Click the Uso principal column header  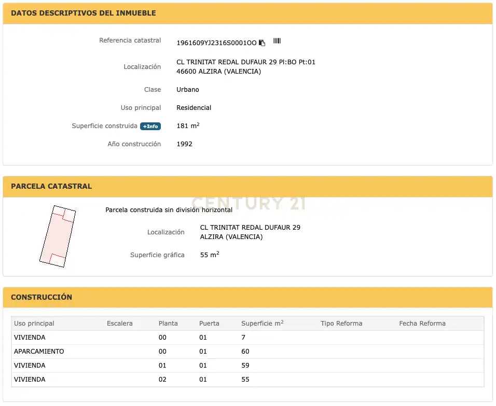[34, 324]
